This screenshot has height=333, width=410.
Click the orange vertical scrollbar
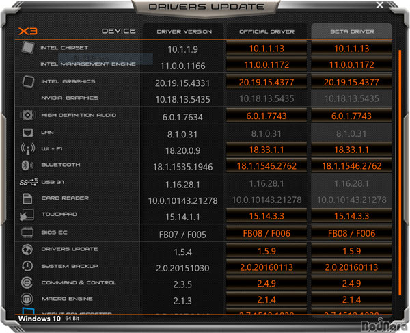(400, 172)
